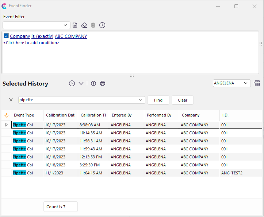Expand the chevron next to the history clock
Screen dimensions: 264x217
tap(81, 83)
